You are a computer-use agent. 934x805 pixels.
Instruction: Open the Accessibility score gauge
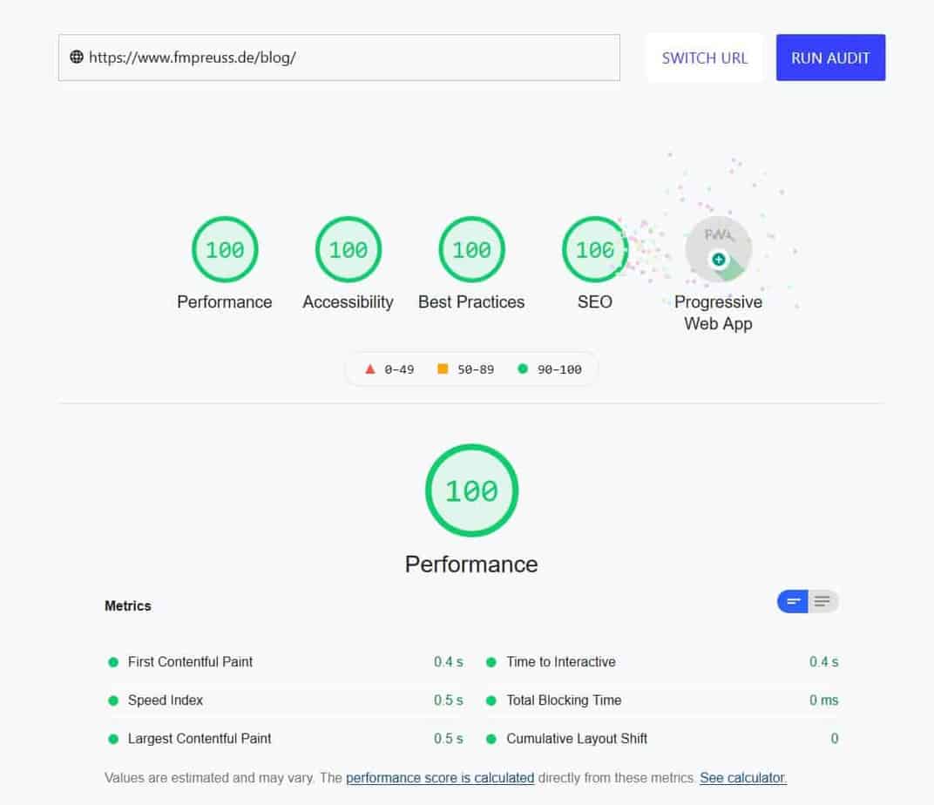[349, 249]
